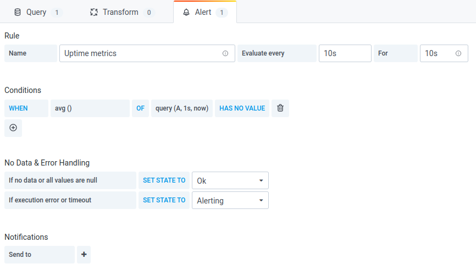
Task: Click the Conditions section heading
Action: pyautogui.click(x=23, y=90)
